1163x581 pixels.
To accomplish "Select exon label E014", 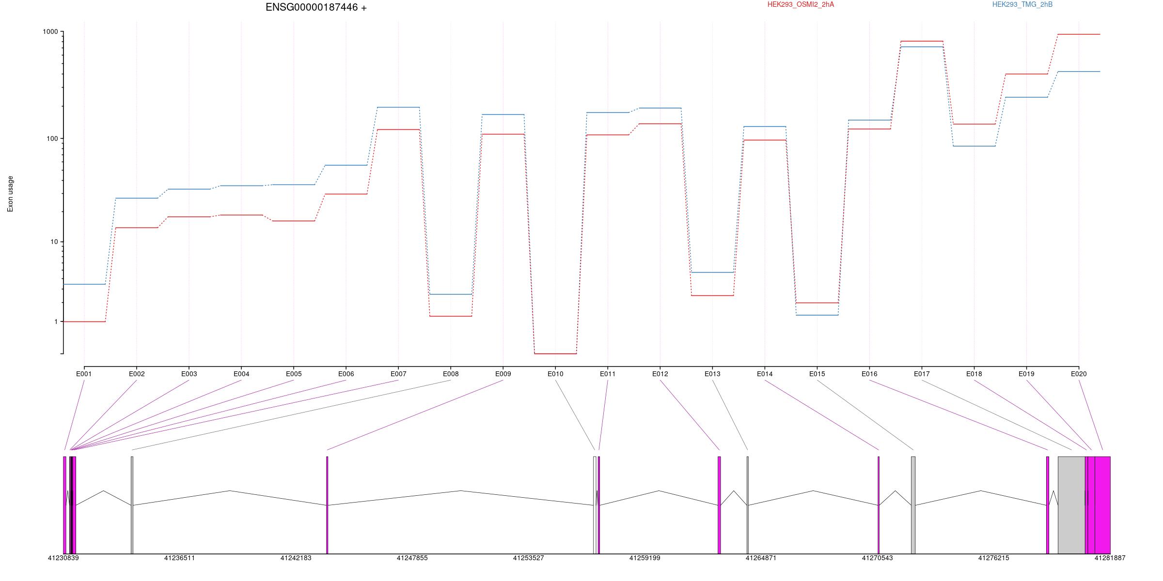I will pos(765,374).
